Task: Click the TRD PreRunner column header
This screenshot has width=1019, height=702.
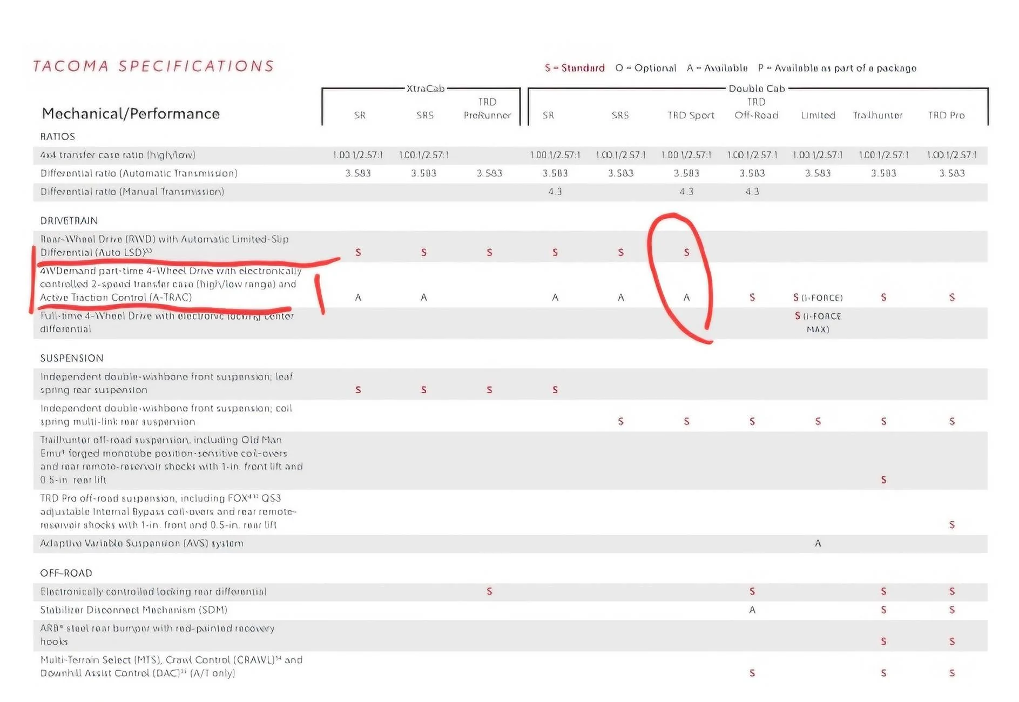Action: click(x=487, y=109)
